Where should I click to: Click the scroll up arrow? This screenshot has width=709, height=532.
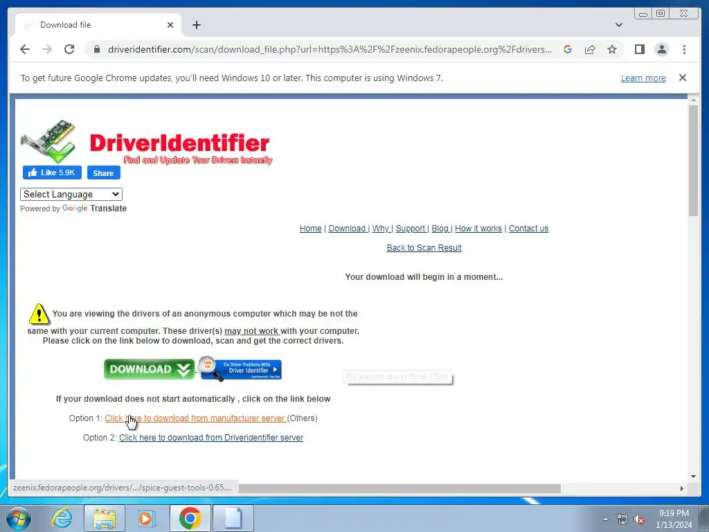tap(694, 100)
